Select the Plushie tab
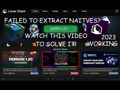Screen dimensions: 120x90 84,11
